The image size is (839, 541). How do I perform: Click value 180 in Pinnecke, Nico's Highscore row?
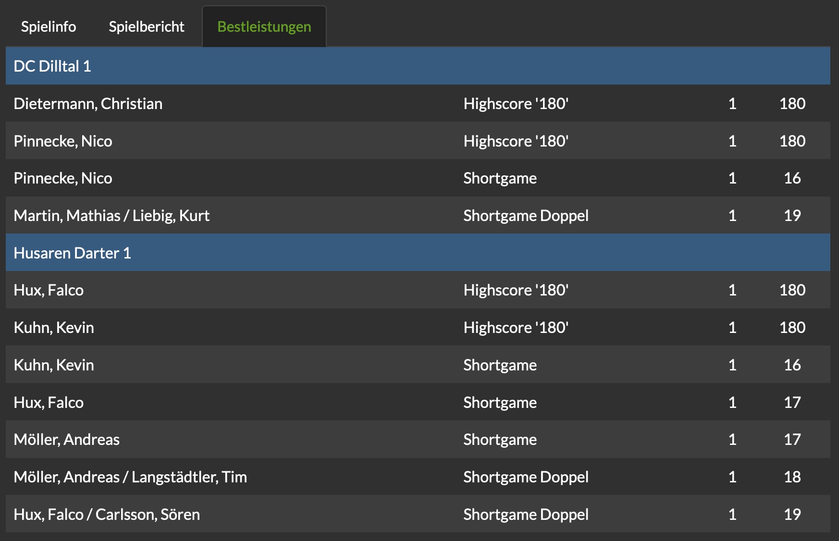coord(792,141)
